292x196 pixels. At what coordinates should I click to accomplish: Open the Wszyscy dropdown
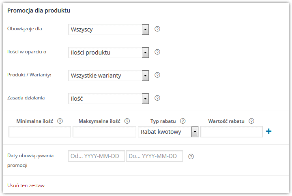coord(109,30)
